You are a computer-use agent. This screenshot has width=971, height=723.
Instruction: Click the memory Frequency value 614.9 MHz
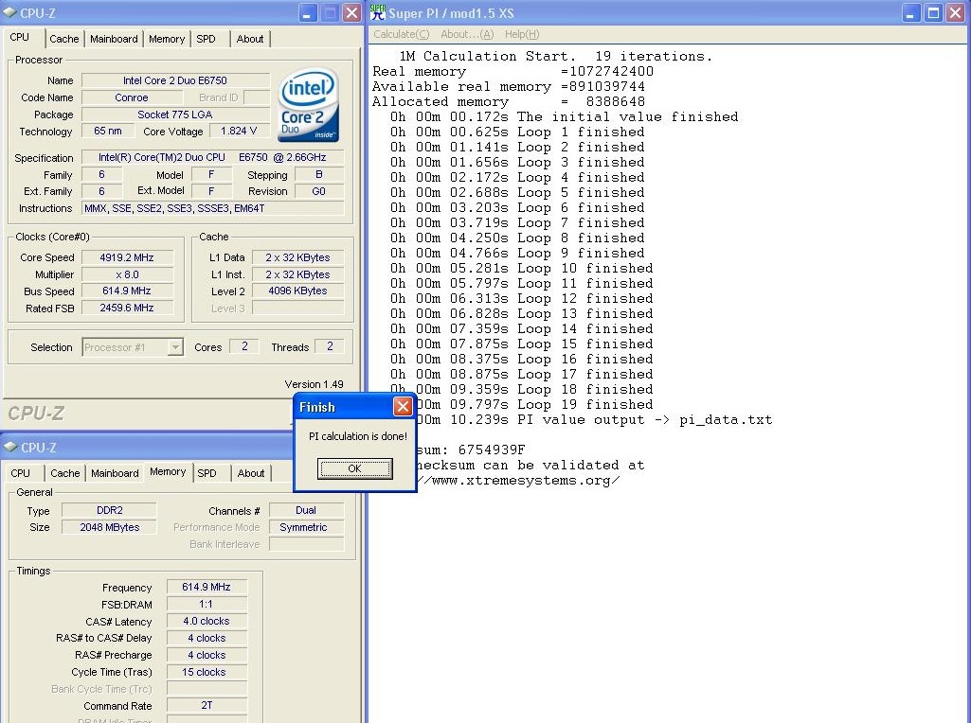click(207, 587)
